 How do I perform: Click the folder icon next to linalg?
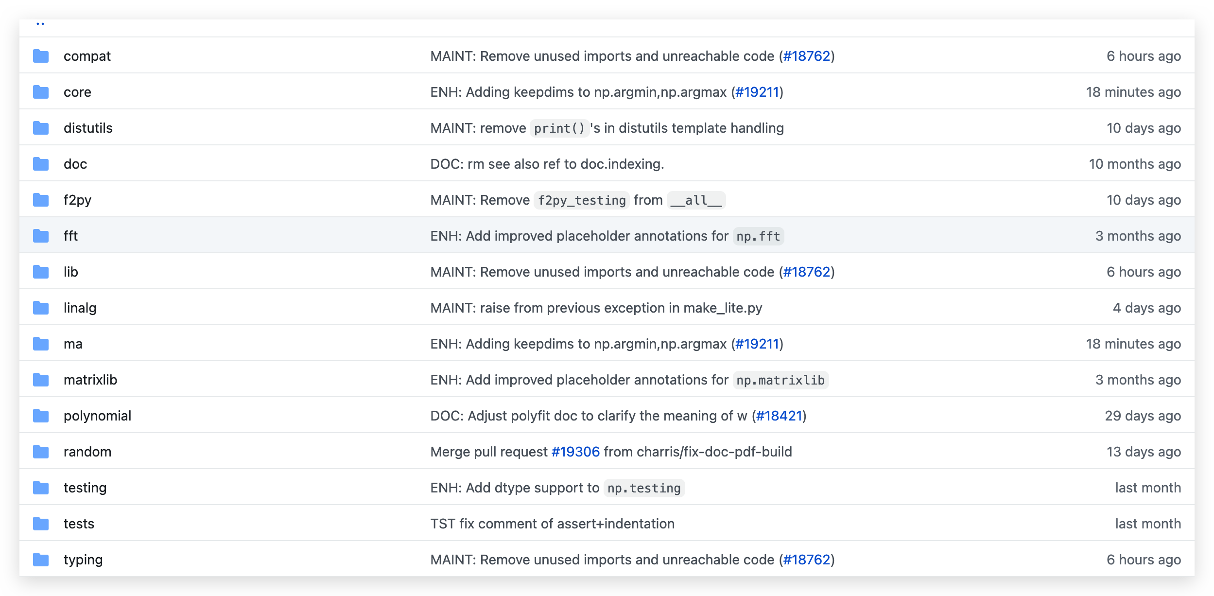[x=41, y=308]
